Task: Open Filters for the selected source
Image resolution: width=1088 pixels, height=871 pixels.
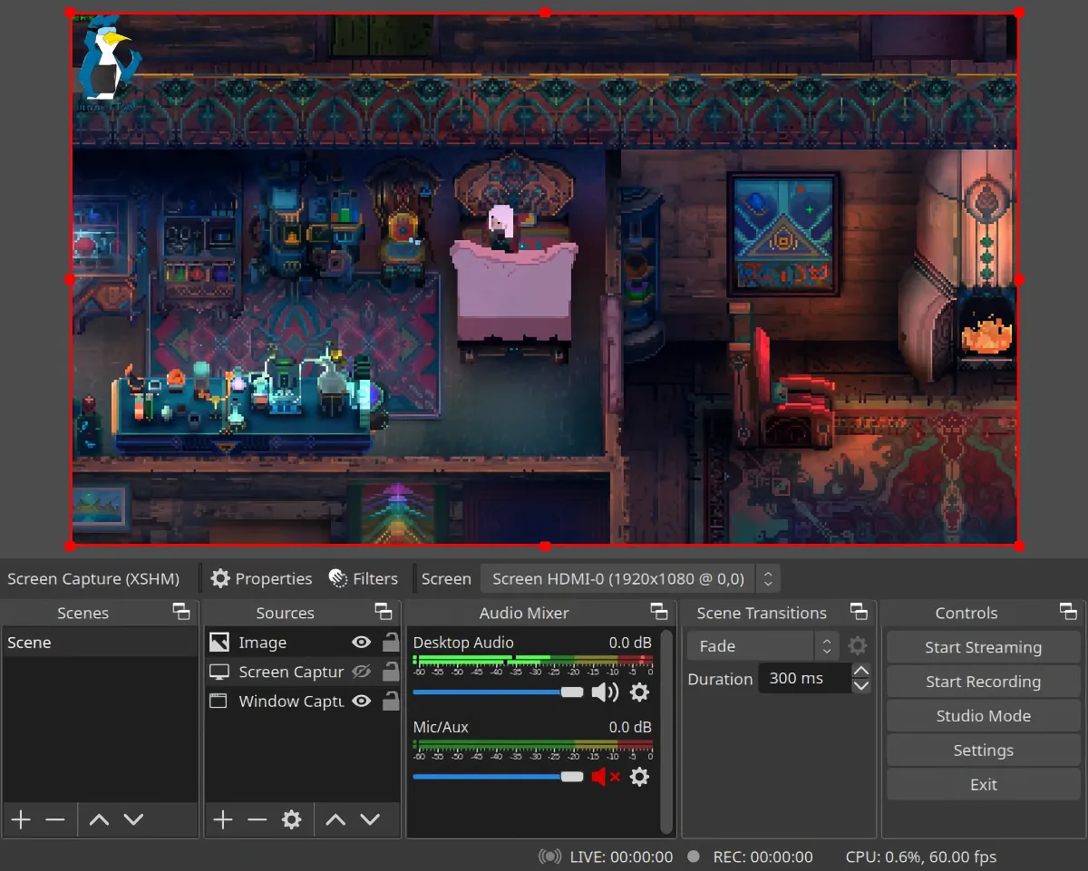Action: [363, 578]
